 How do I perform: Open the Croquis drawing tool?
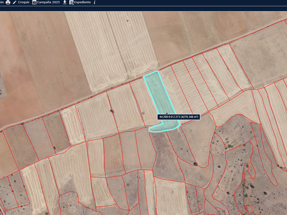21,2
